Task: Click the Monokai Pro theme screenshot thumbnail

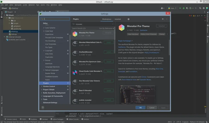Action: (138, 95)
